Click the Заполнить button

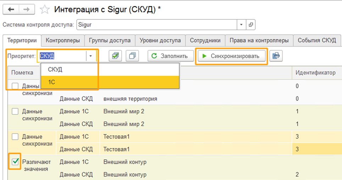170,56
